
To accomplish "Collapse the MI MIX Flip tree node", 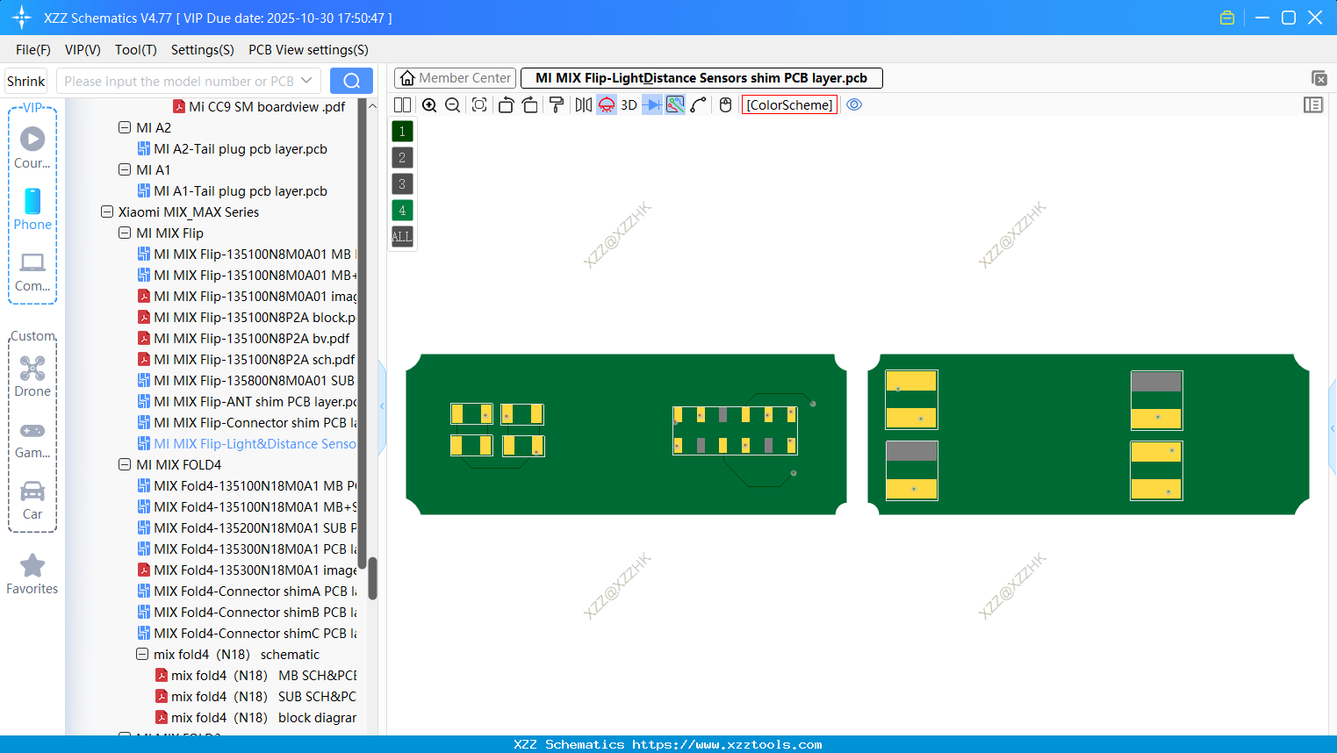I will [x=125, y=233].
